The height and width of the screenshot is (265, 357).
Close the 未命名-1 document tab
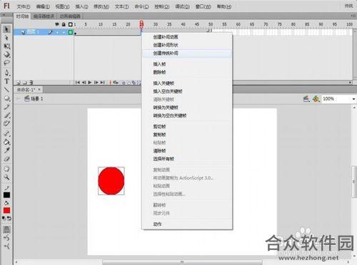coord(39,89)
